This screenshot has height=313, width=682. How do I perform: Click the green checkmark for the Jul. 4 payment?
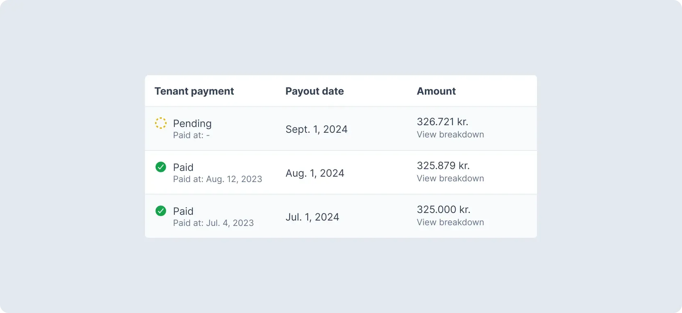tap(160, 211)
